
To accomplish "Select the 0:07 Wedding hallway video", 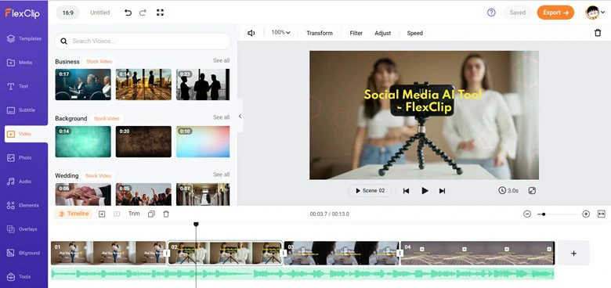I will coord(203,194).
